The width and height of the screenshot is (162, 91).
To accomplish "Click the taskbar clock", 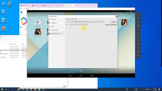I will click(x=155, y=89).
